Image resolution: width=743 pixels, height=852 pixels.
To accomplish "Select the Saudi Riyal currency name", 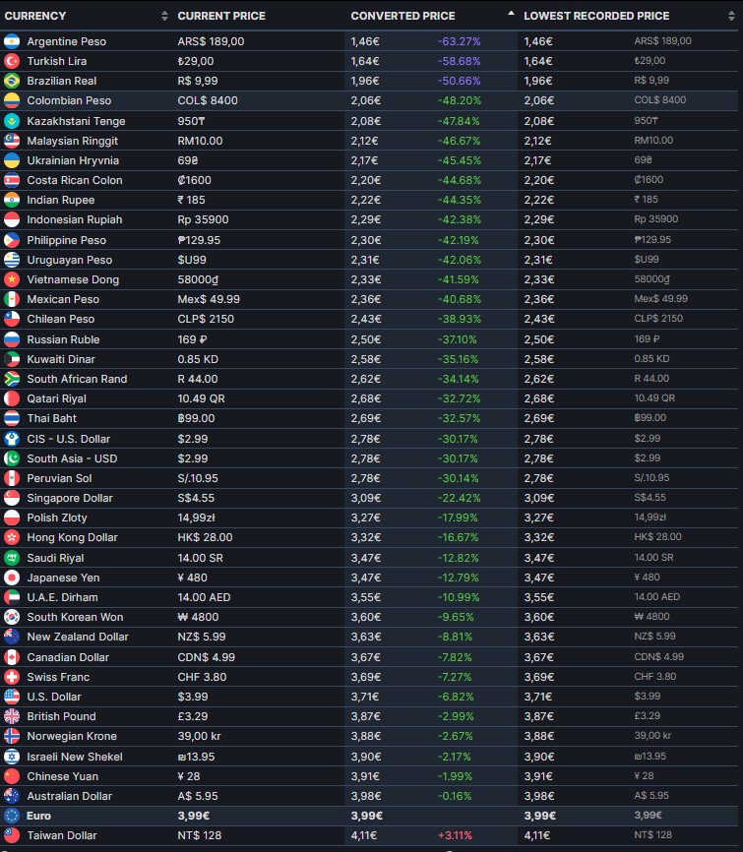I will [55, 558].
